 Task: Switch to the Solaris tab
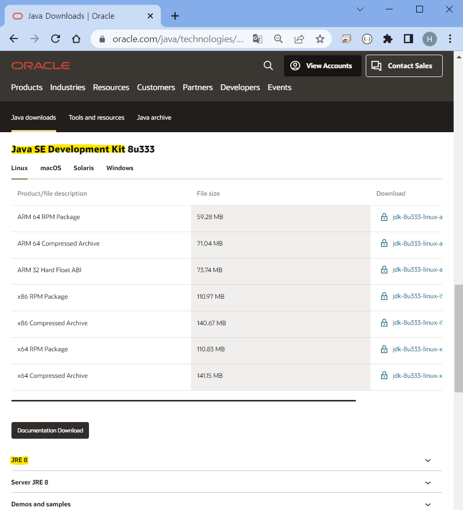(84, 168)
